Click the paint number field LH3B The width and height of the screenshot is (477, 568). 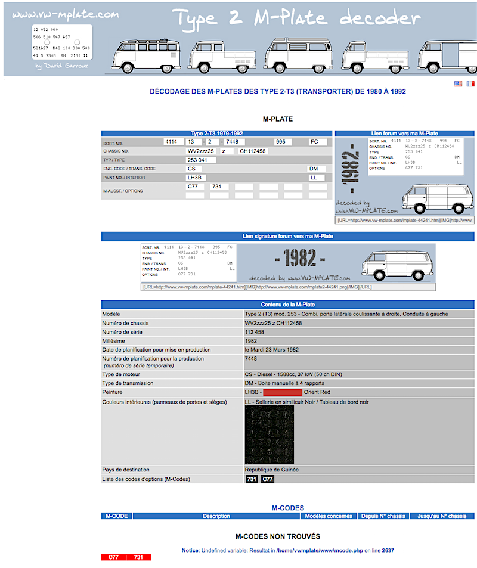coord(196,178)
